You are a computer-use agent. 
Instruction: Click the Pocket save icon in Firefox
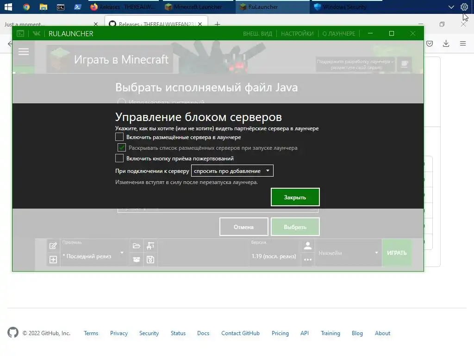pos(430,44)
